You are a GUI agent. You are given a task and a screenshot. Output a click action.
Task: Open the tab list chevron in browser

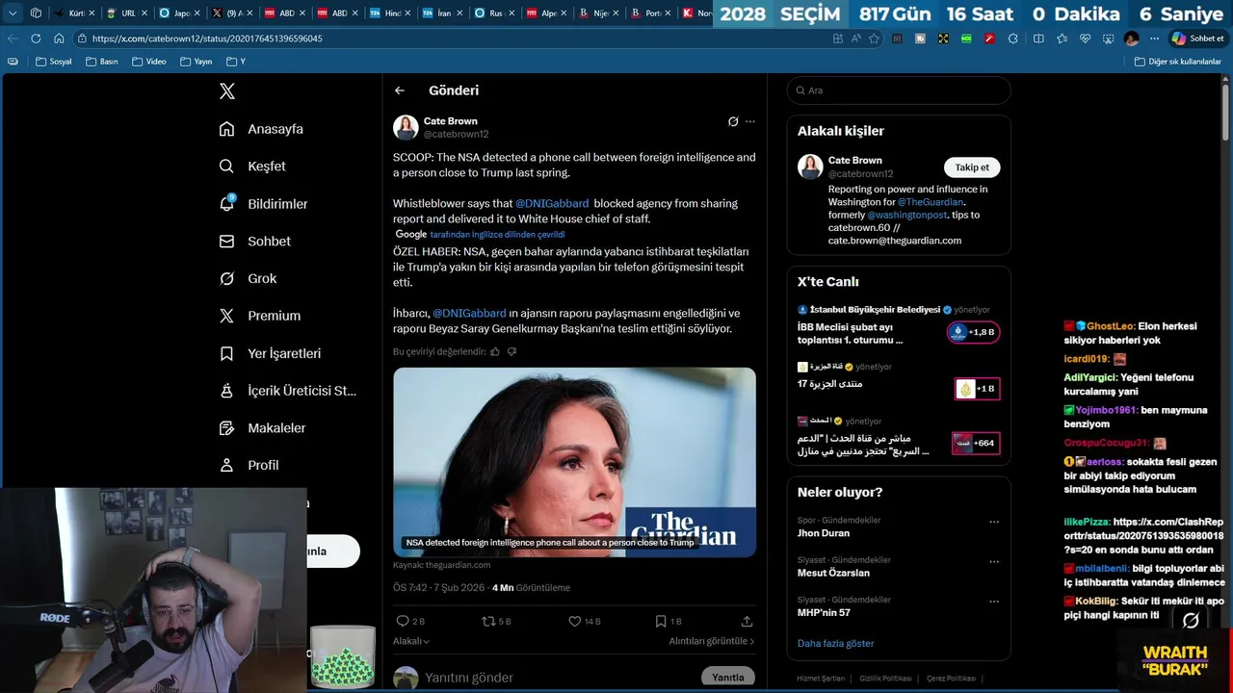13,13
